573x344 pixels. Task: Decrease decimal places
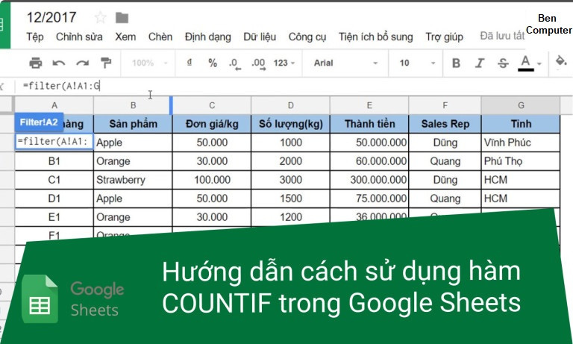point(235,63)
